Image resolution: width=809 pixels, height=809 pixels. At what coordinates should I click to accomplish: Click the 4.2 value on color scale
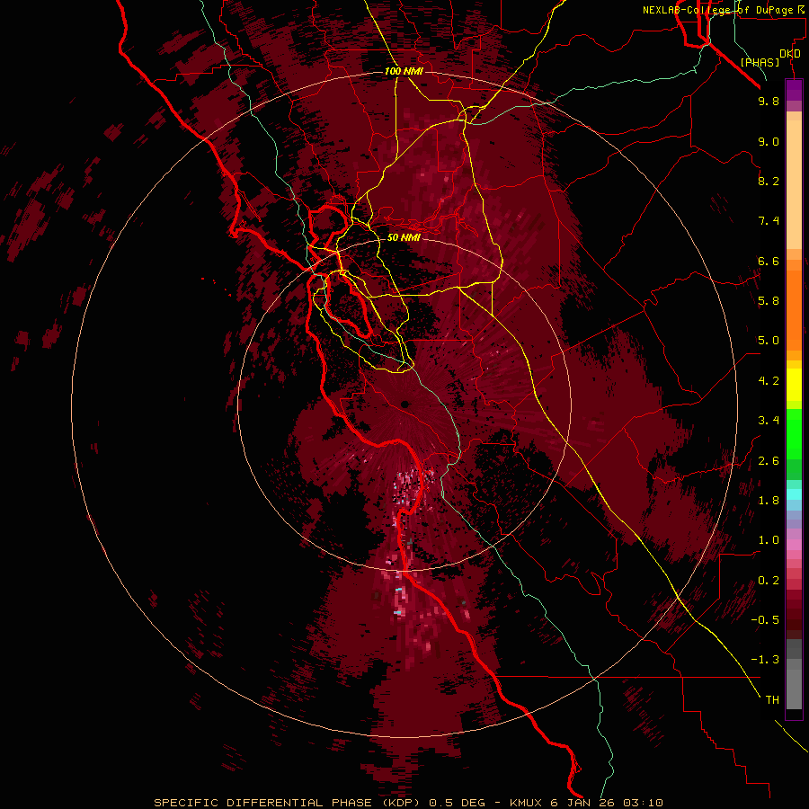(x=769, y=381)
